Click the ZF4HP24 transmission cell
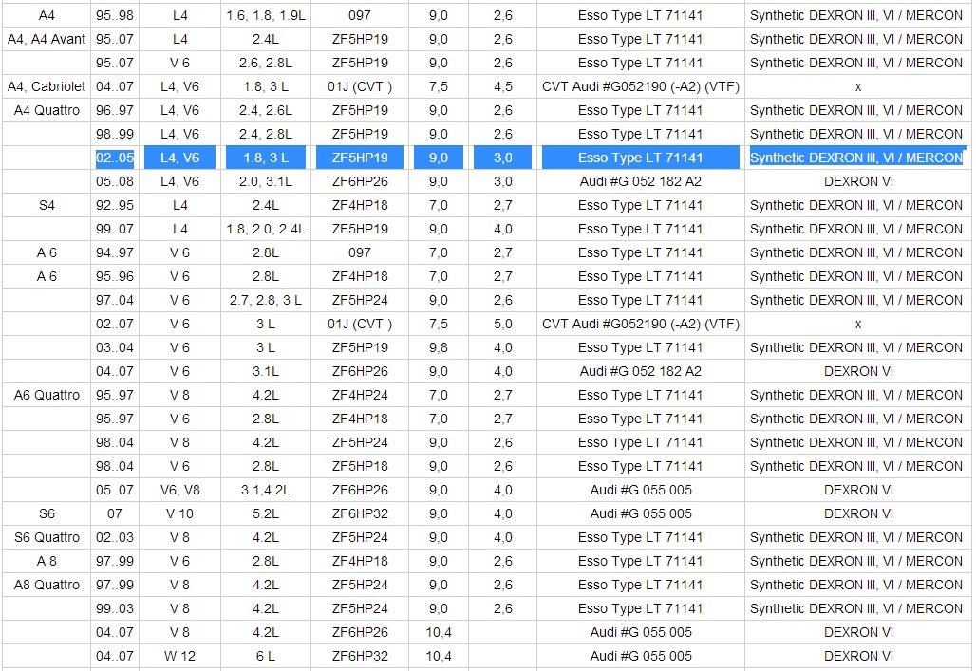 pos(360,395)
